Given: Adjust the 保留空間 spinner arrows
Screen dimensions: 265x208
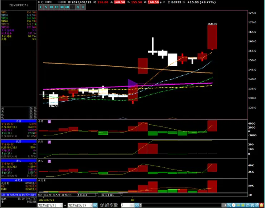Looking at the screenshot, I should coord(132,205).
